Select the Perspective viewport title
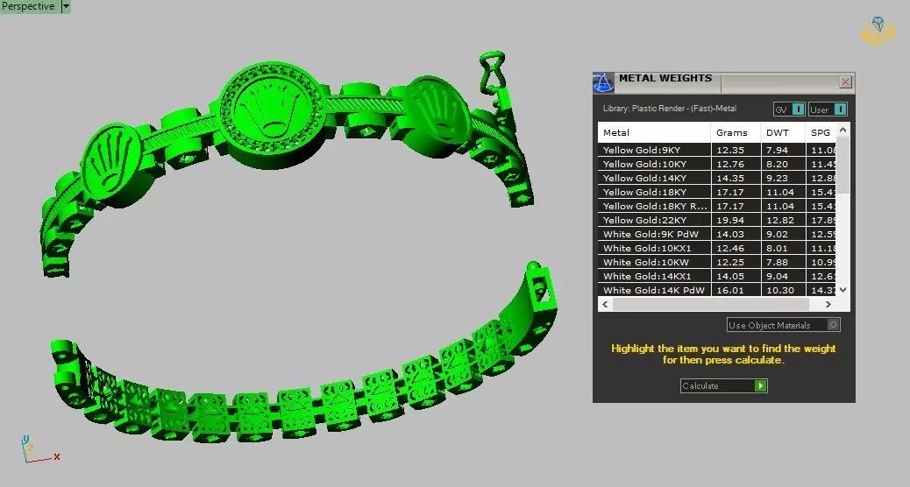This screenshot has height=487, width=910. tap(28, 6)
